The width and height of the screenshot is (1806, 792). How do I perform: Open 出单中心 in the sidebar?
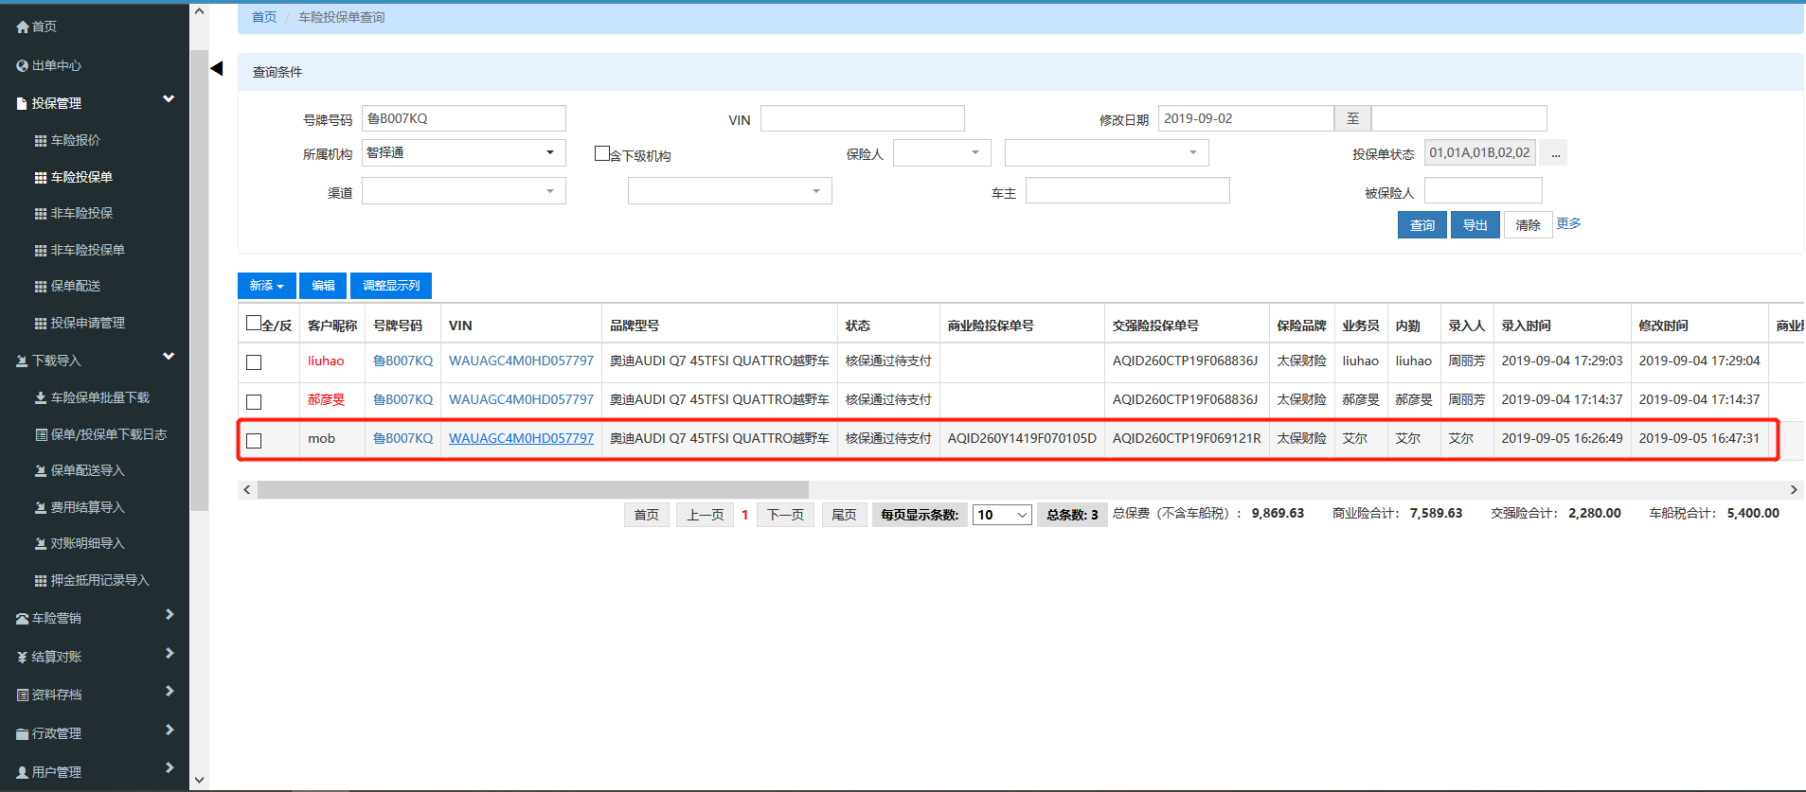[57, 66]
